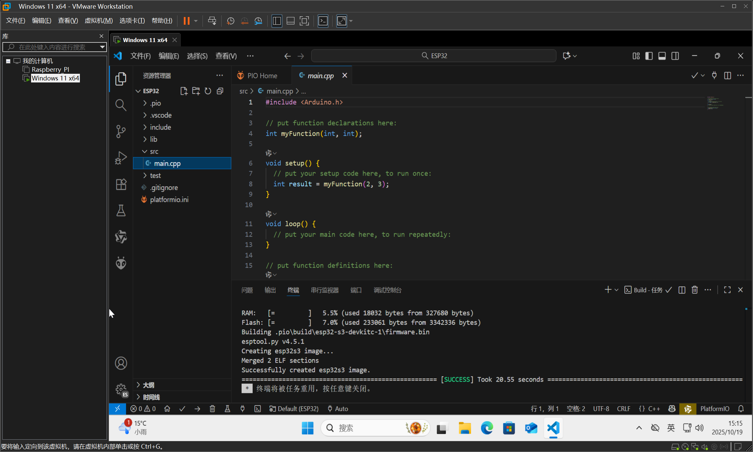Open the Serial Monitor plug icon
Viewport: 753px width, 452px height.
coord(243,409)
